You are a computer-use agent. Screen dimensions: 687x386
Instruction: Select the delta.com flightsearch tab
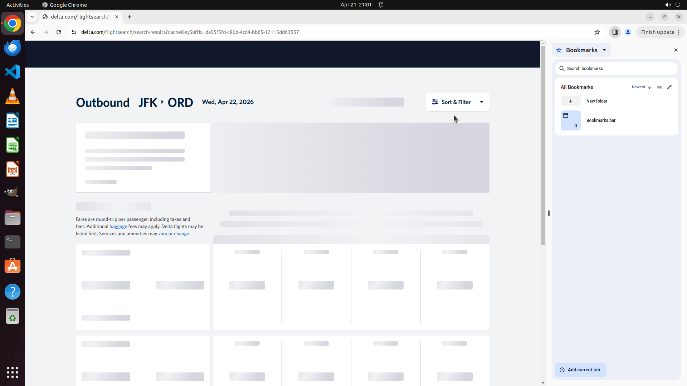coord(79,17)
